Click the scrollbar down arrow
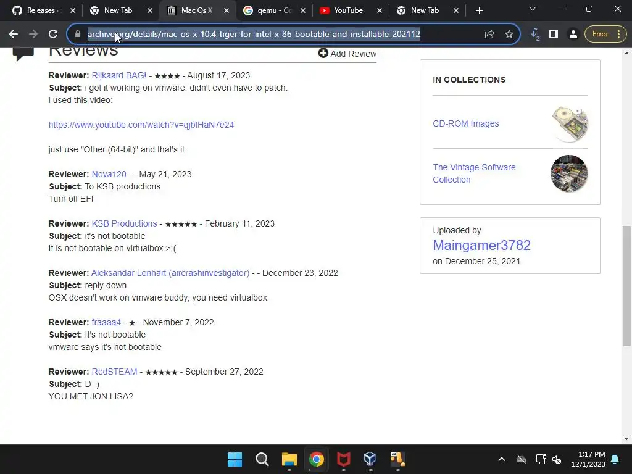 pos(626,439)
